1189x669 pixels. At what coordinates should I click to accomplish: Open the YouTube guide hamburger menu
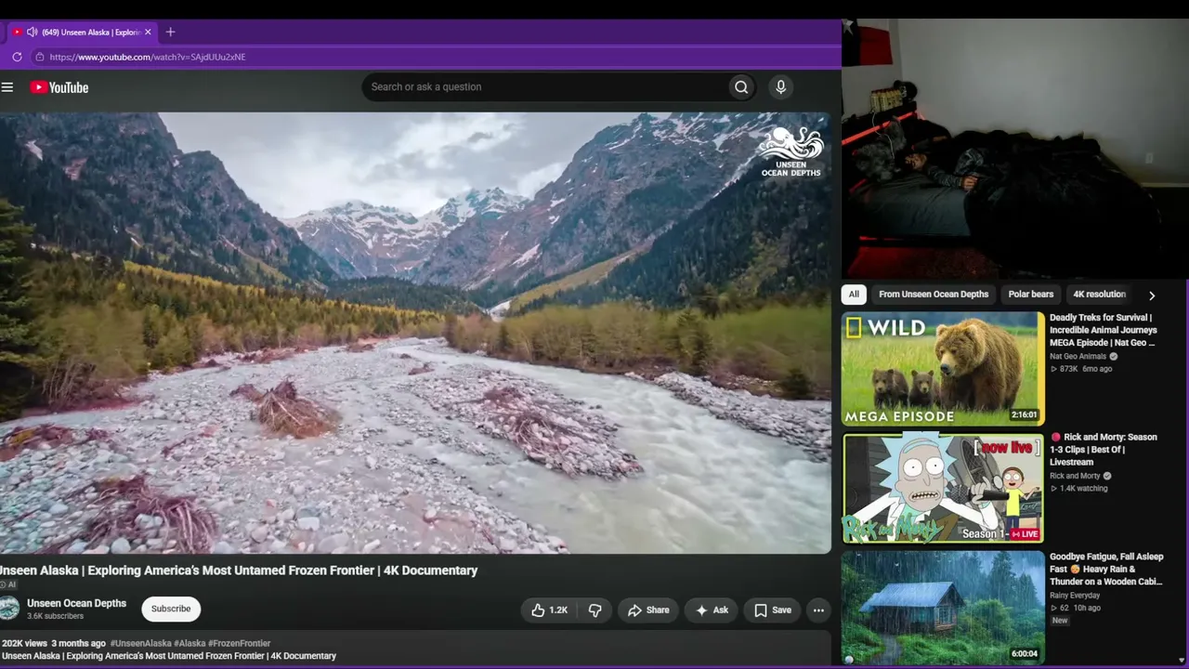point(7,87)
